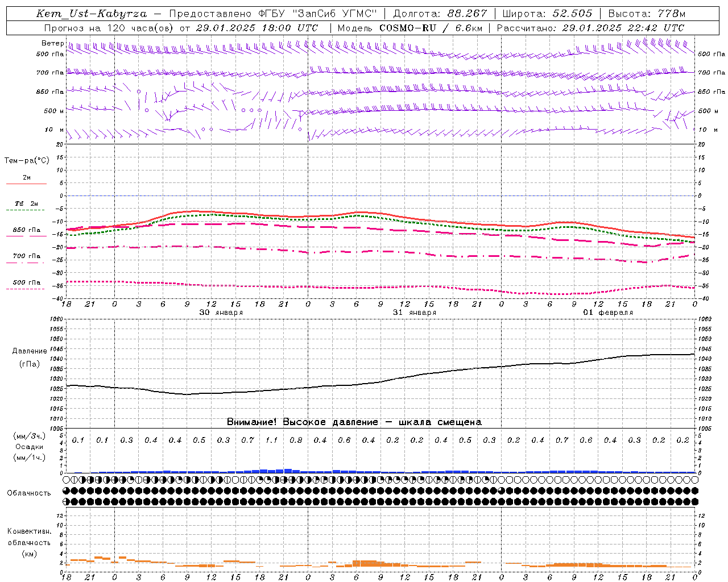
Task: Click the (мм/3ч.) units label
Action: point(29,436)
